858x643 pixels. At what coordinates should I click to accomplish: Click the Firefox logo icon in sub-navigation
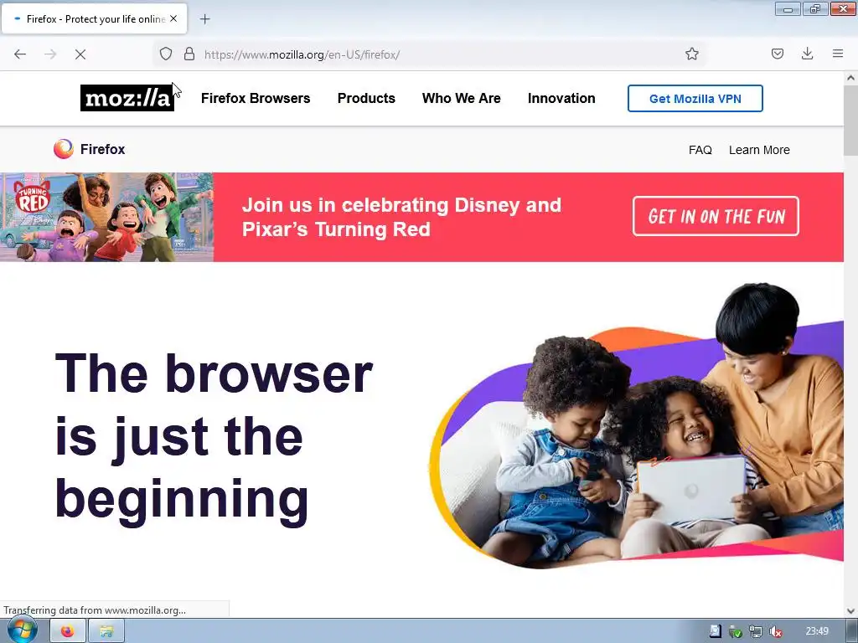point(63,149)
